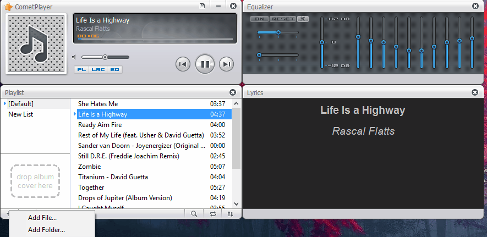
Task: Switch the equalizer ON button
Action: [259, 19]
